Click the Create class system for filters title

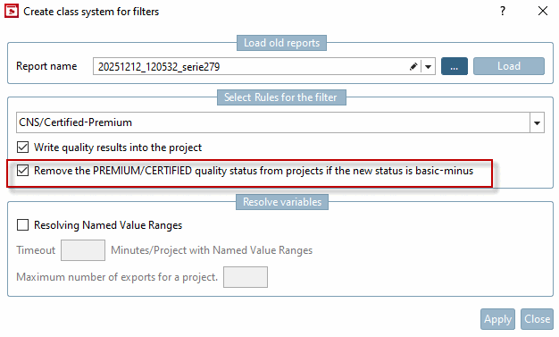(91, 12)
